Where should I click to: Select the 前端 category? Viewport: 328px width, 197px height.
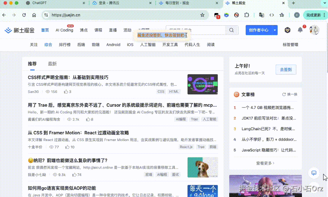[95, 45]
